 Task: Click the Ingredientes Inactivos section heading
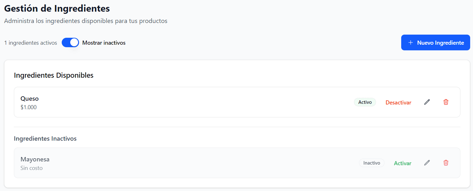point(45,138)
